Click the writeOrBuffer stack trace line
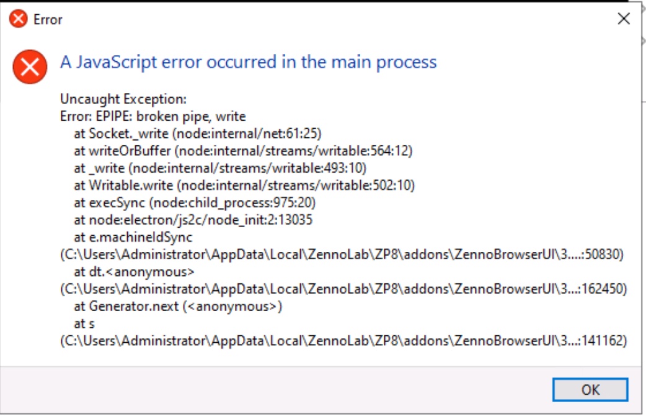Viewport: 646px width, 417px height. (243, 151)
